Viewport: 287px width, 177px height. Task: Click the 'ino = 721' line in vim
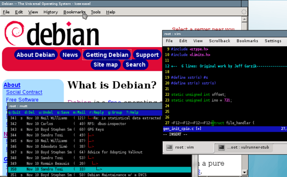[x=201, y=100]
